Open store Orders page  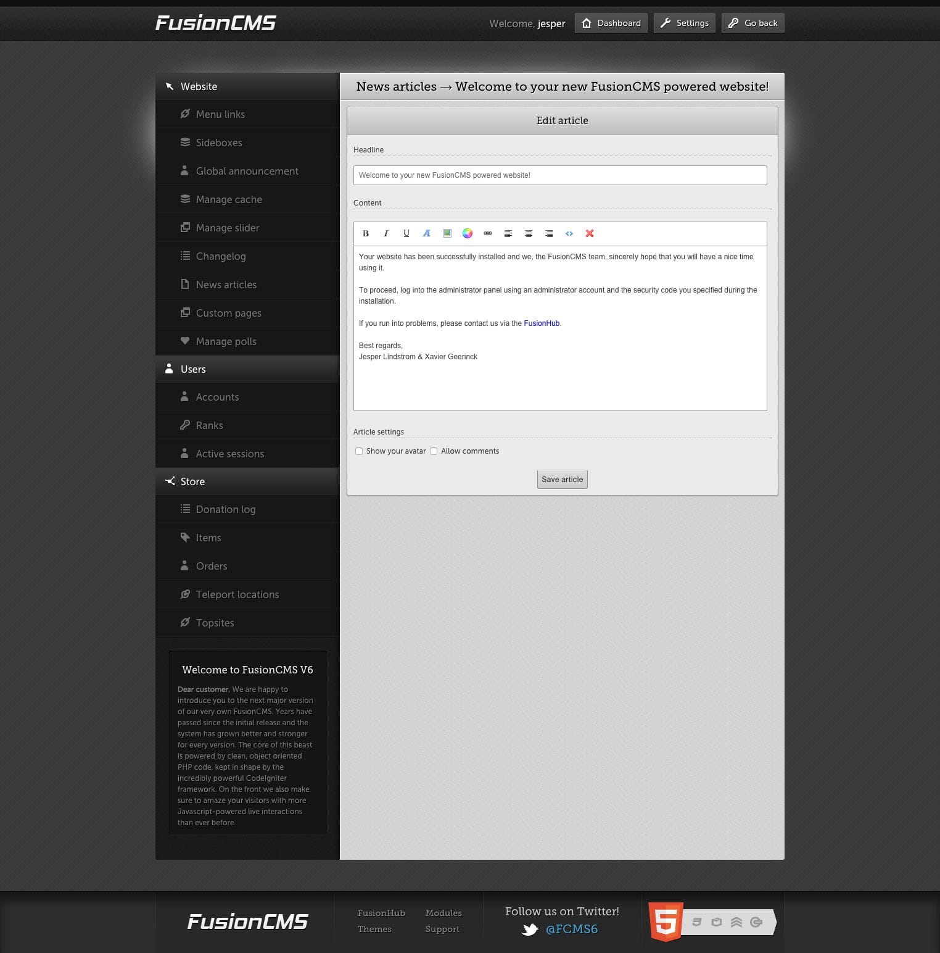(247, 566)
